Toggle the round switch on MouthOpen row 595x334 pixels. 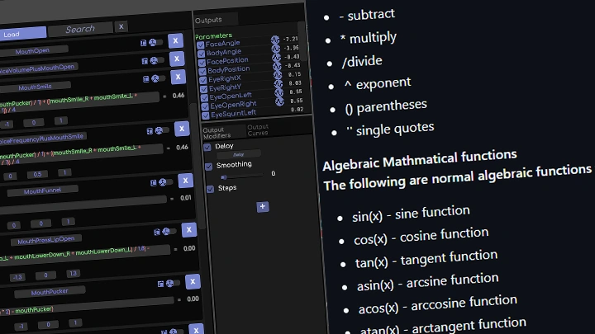[156, 42]
